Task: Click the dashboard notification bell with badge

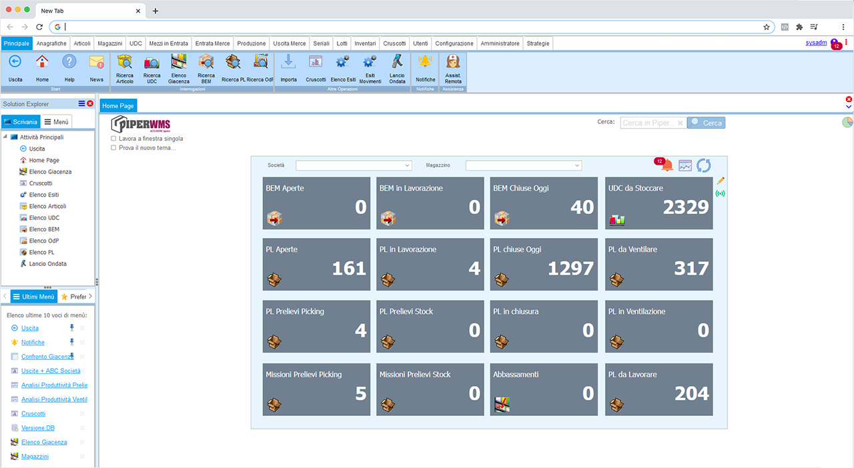Action: pyautogui.click(x=665, y=165)
